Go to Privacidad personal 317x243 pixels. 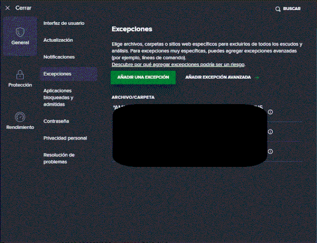(x=65, y=138)
